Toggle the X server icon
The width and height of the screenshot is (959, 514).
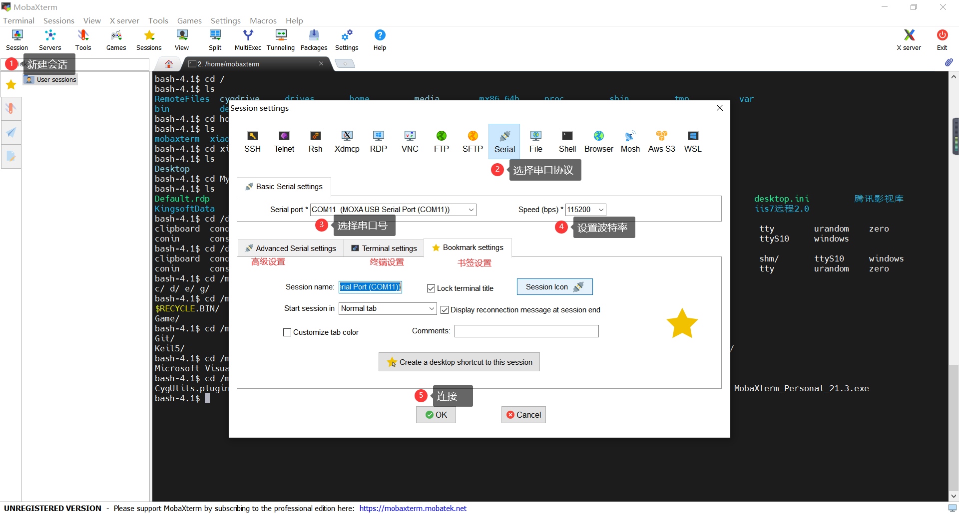[909, 40]
